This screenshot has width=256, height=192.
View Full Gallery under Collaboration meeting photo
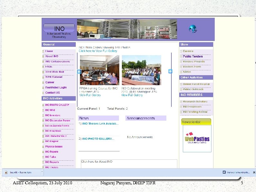[132, 95]
